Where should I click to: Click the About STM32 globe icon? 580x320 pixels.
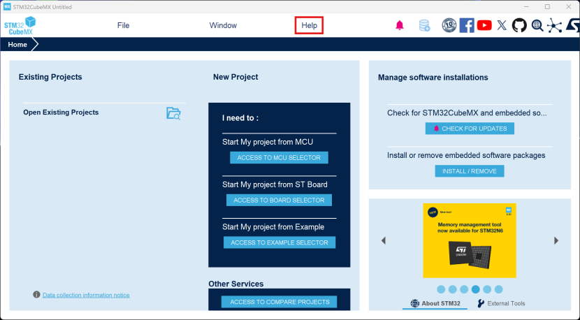(x=415, y=303)
